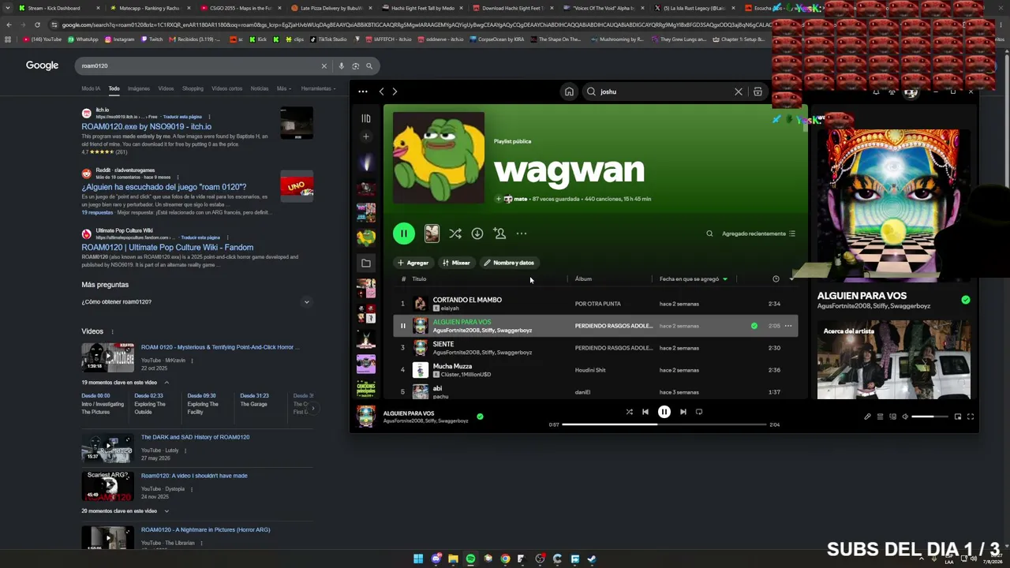The width and height of the screenshot is (1010, 568).
Task: Open Agregado recientemente sort dropdown
Action: coord(758,234)
